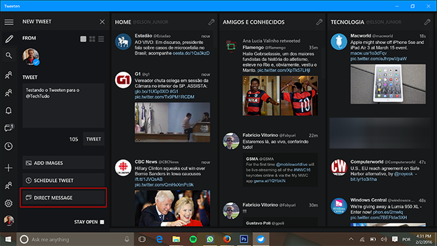Open HOME column settings wrench
The image size is (437, 246).
[211, 22]
